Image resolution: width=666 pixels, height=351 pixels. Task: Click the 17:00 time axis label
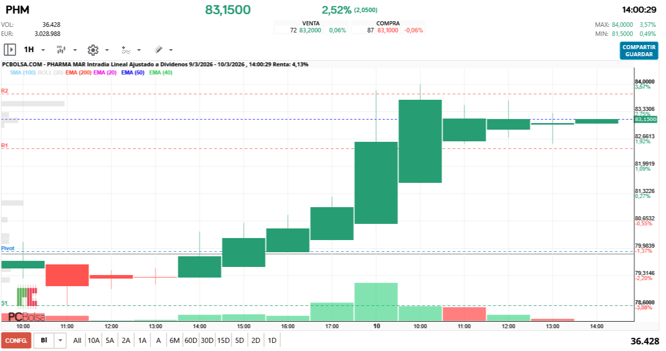(332, 327)
